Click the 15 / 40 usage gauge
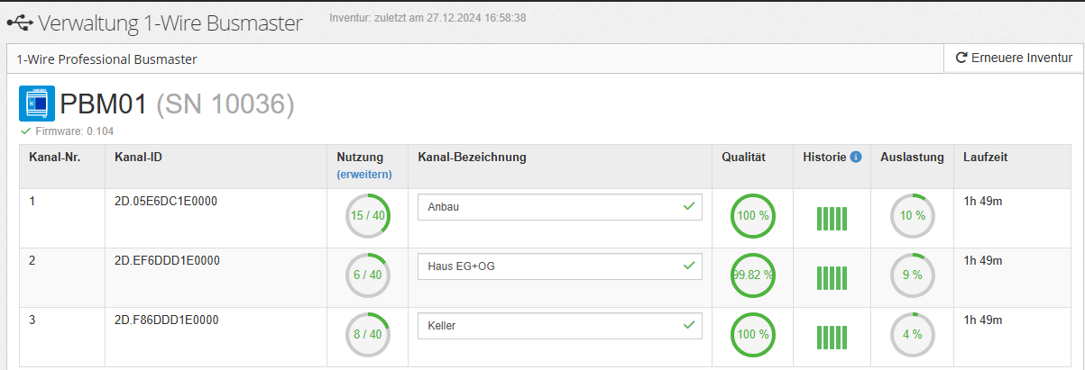1085x370 pixels. [x=368, y=216]
